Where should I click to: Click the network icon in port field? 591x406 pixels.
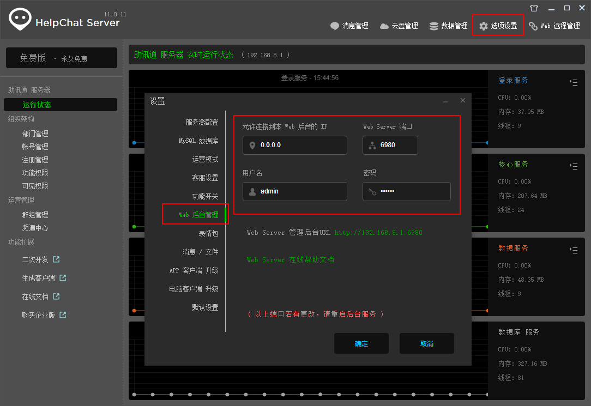[x=372, y=145]
